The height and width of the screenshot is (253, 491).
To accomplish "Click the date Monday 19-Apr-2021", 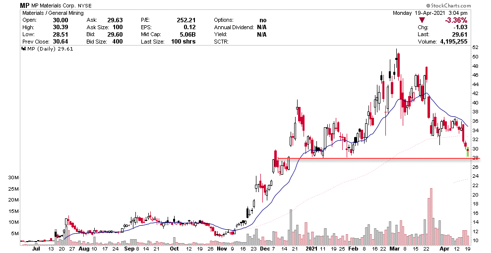I will (418, 13).
